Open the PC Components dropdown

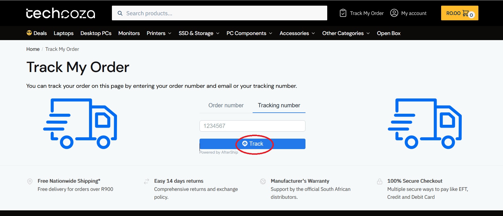point(270,33)
